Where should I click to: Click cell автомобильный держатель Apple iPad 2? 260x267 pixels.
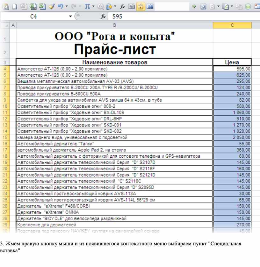115,150
